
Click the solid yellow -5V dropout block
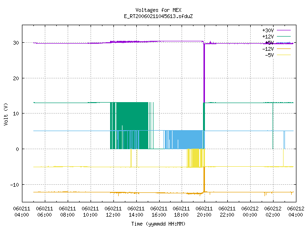(196, 158)
